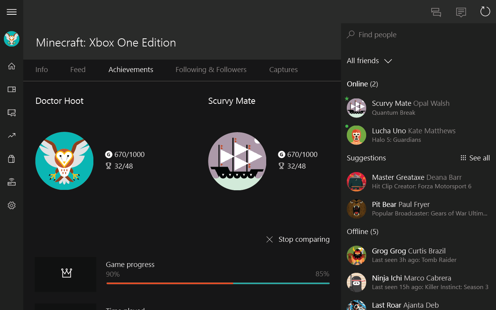Open Messages with the chat icon
This screenshot has width=496, height=310.
[461, 12]
